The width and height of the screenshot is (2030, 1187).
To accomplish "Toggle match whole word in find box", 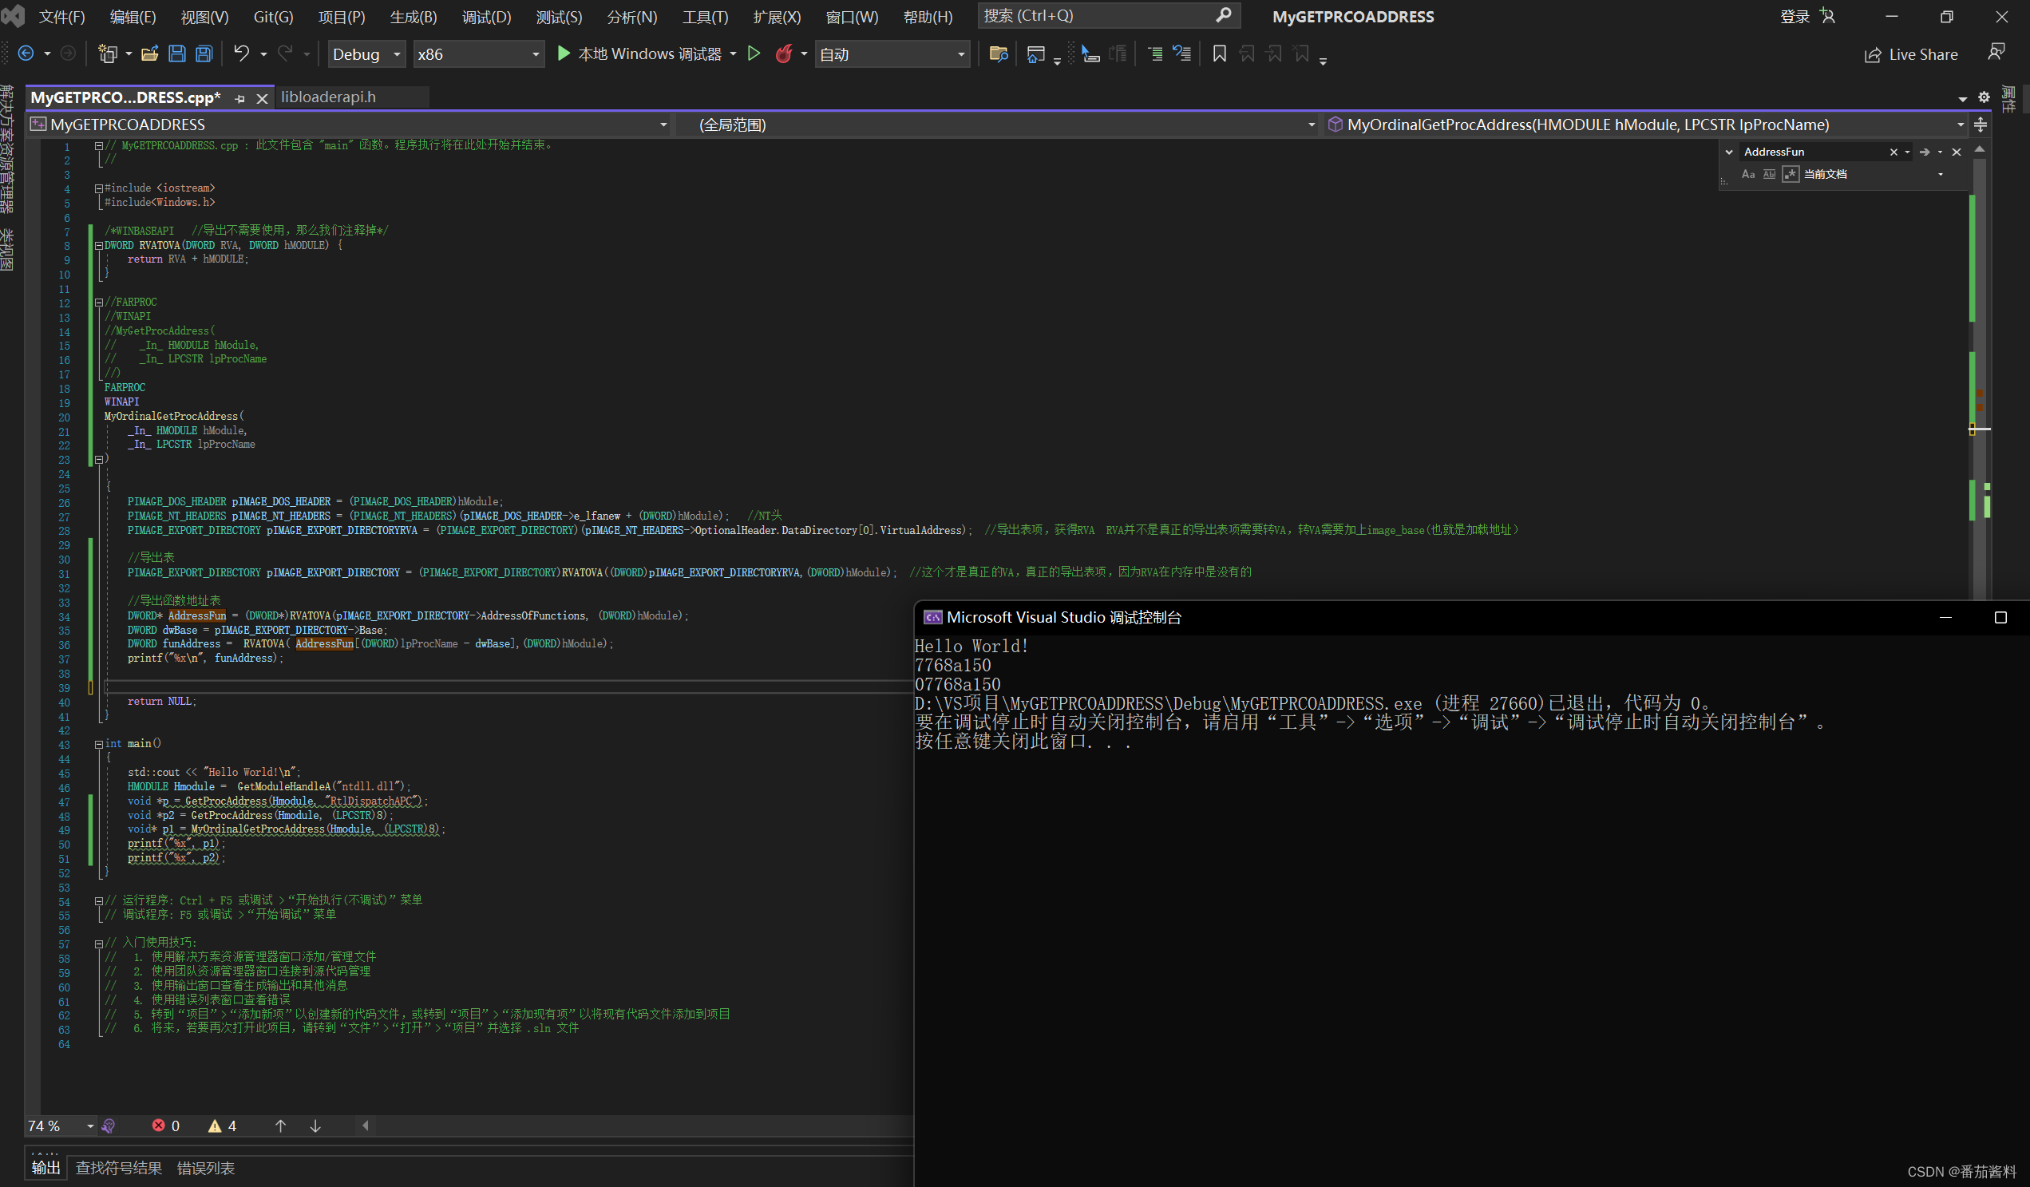I will pyautogui.click(x=1769, y=174).
